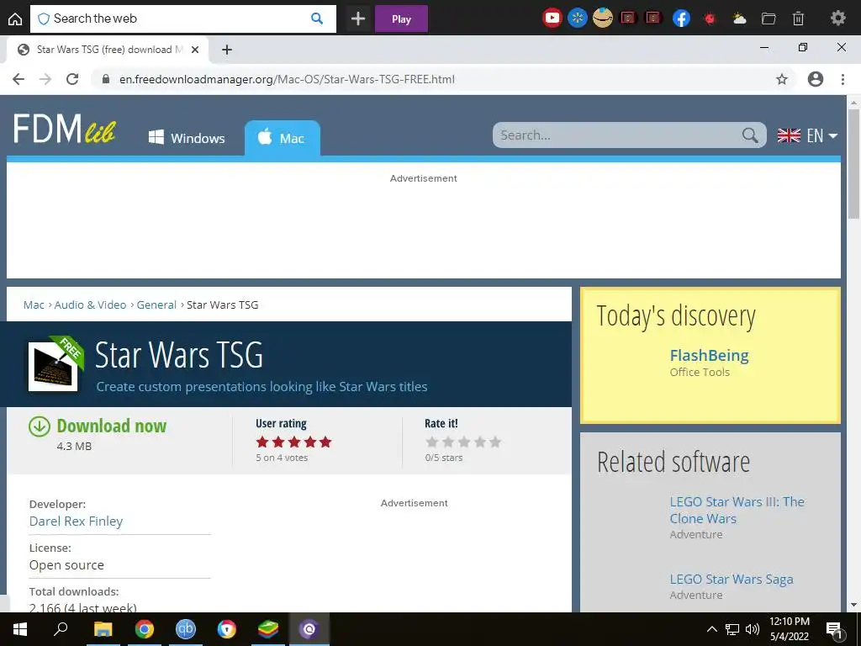Open File Explorer from taskbar
Viewport: 861px width, 646px height.
click(103, 629)
